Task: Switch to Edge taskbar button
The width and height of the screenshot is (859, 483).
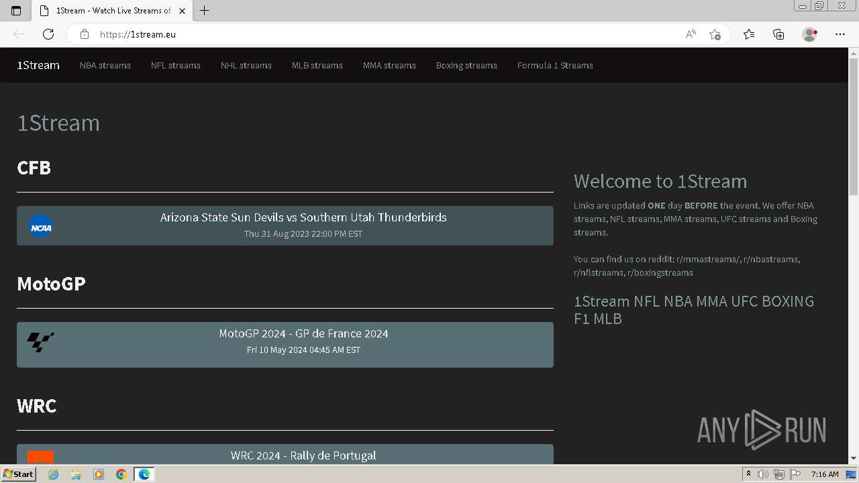Action: (x=144, y=474)
